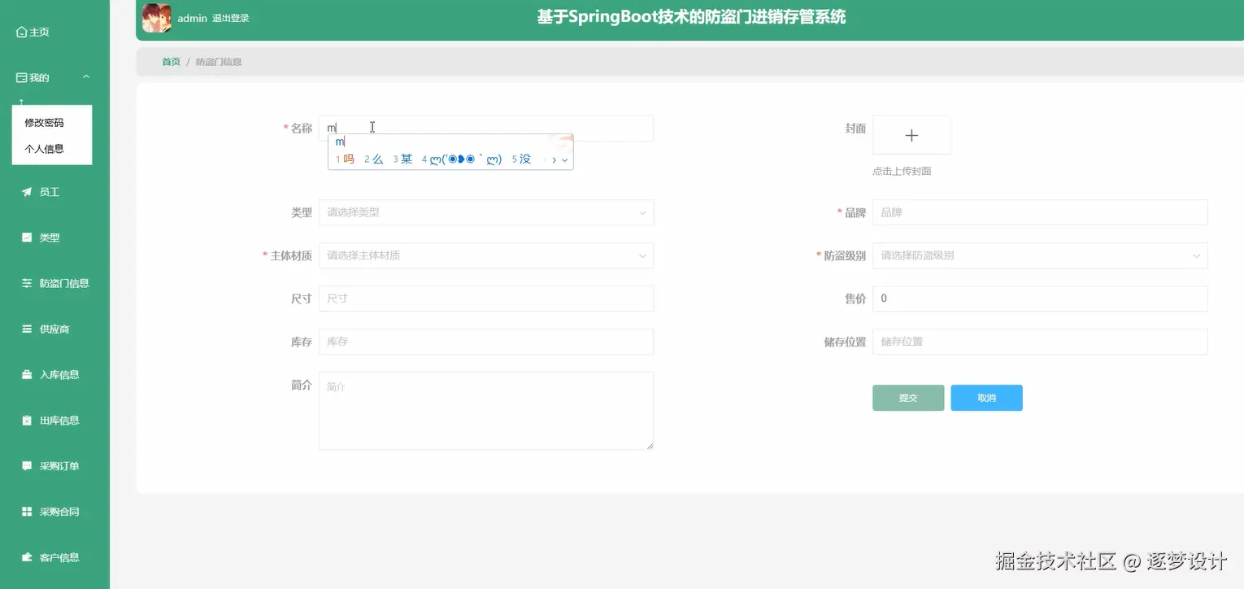Select the 采购订单 sidebar icon
Image resolution: width=1244 pixels, height=589 pixels.
coord(25,465)
